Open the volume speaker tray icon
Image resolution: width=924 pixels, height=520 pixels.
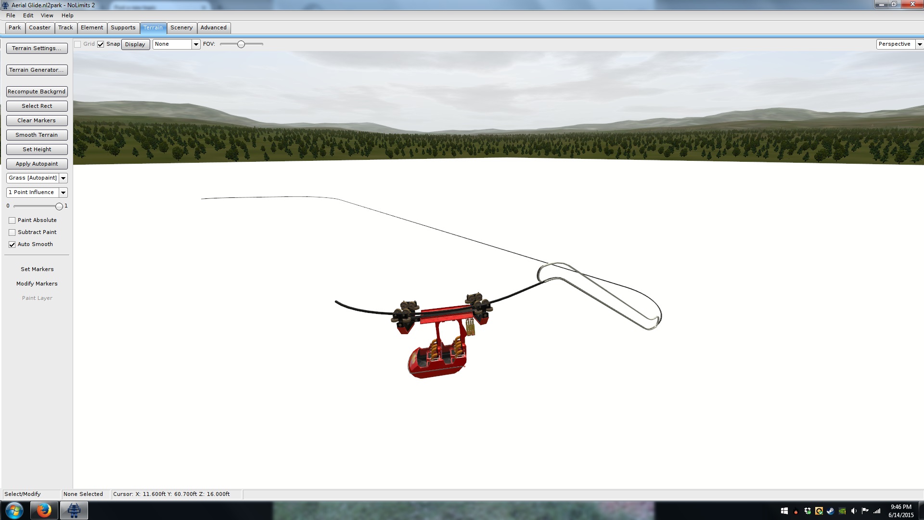pyautogui.click(x=854, y=511)
